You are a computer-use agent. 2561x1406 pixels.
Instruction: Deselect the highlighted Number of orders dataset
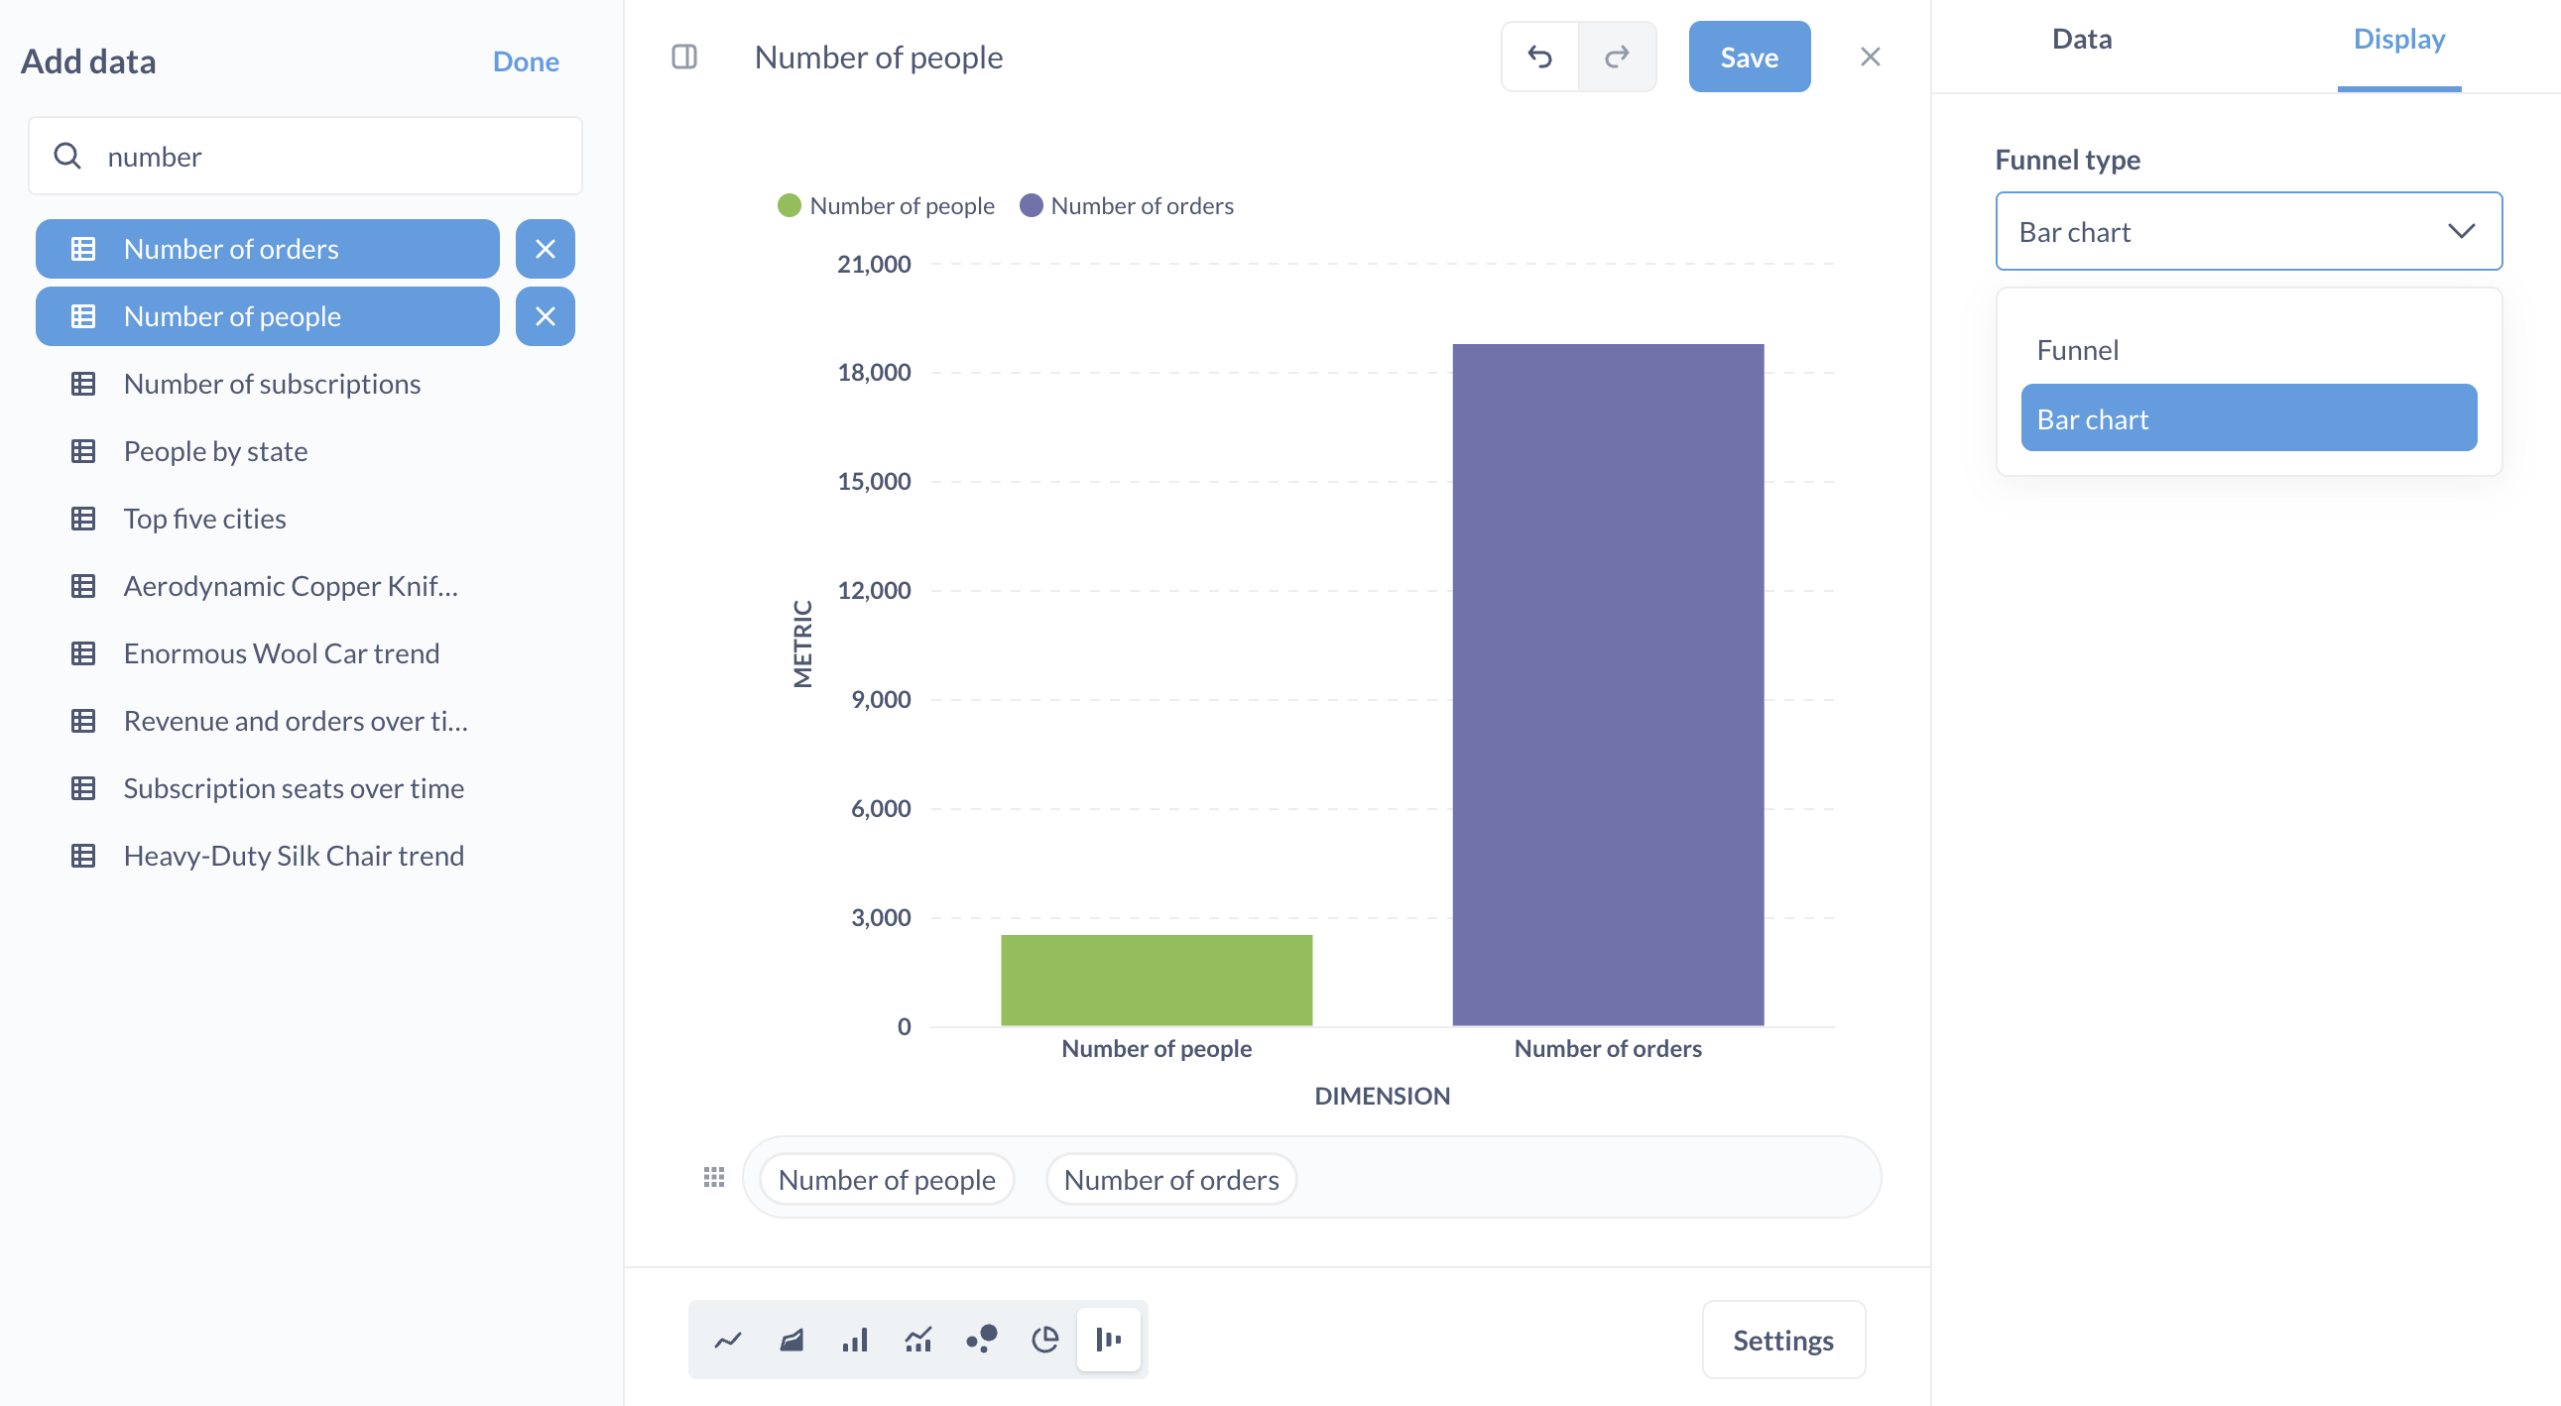point(269,249)
